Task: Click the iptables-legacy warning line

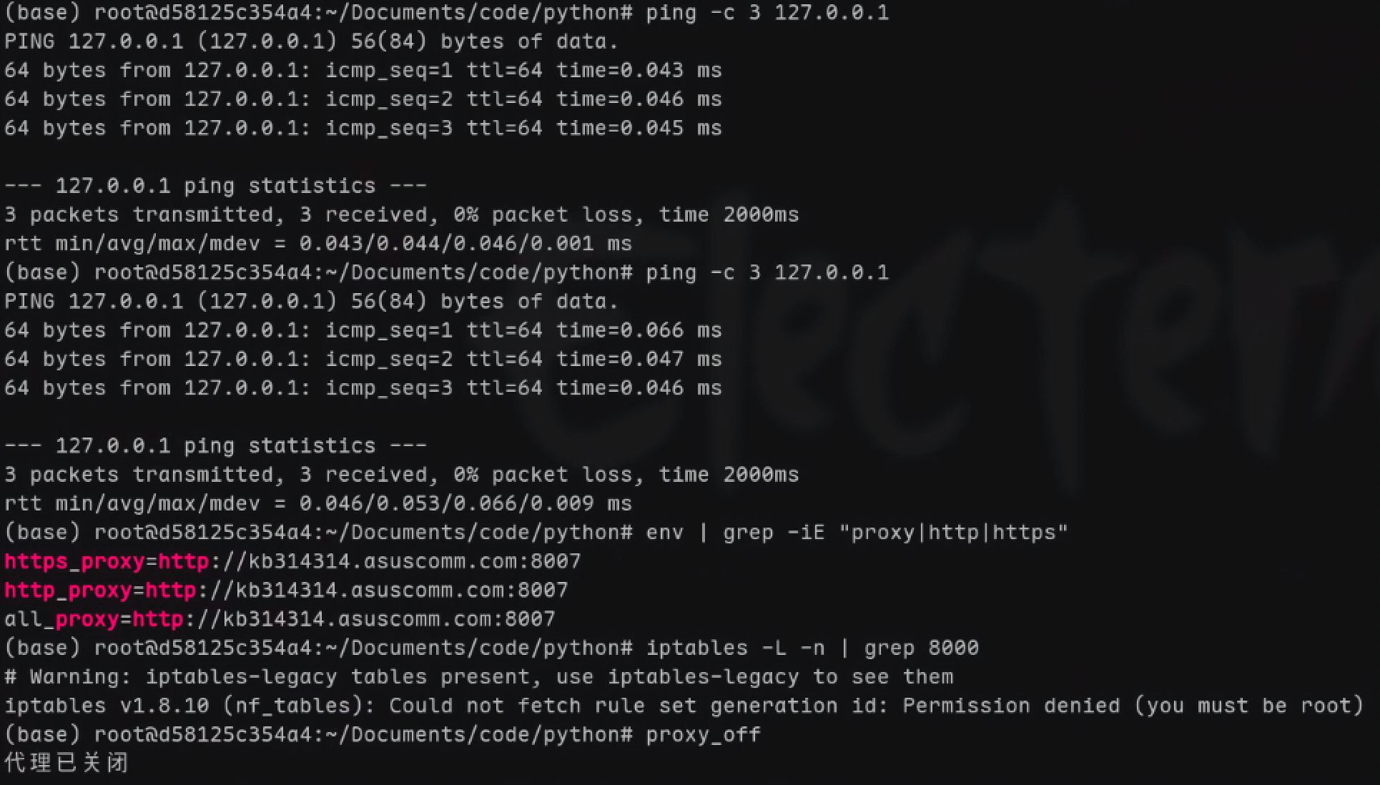Action: [478, 677]
